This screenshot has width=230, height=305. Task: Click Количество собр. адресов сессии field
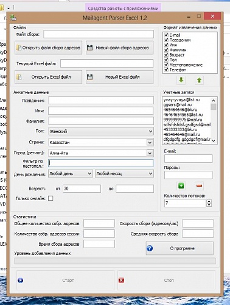tap(99, 234)
